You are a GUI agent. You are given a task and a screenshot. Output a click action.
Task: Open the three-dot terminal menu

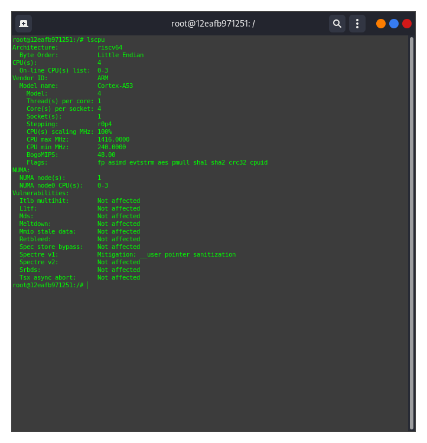357,24
